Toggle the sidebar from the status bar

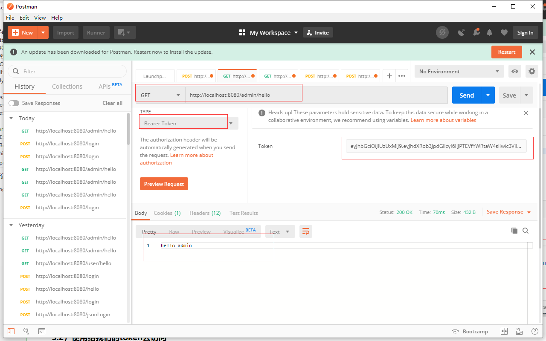pyautogui.click(x=11, y=331)
